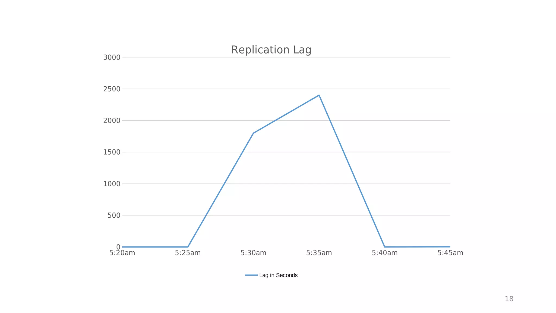Click the 5:25am x-axis label
The height and width of the screenshot is (313, 556).
pyautogui.click(x=188, y=253)
